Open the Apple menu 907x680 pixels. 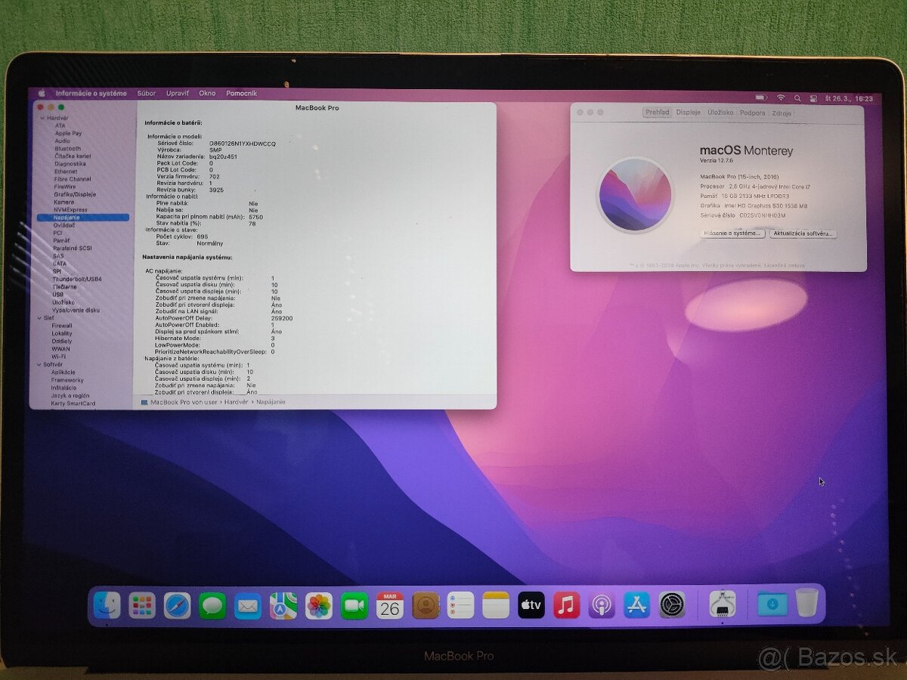tap(42, 93)
